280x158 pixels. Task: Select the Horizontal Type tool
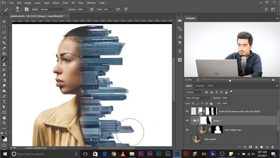(4, 102)
